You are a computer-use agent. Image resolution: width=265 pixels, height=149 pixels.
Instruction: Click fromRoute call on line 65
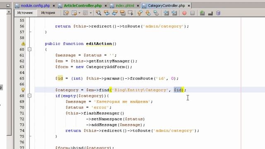[141, 79]
